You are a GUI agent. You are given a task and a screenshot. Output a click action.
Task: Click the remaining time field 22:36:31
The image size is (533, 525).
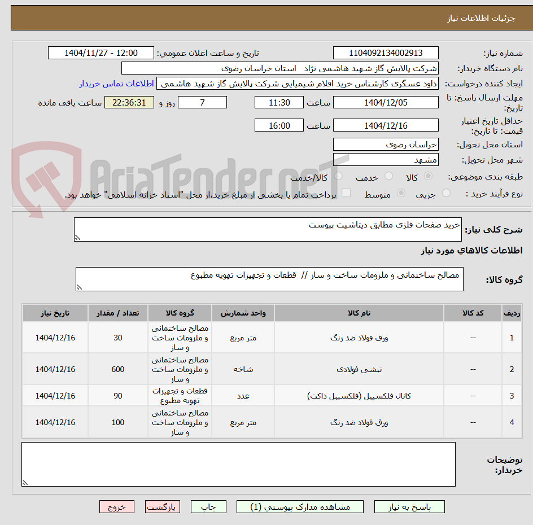click(x=129, y=102)
